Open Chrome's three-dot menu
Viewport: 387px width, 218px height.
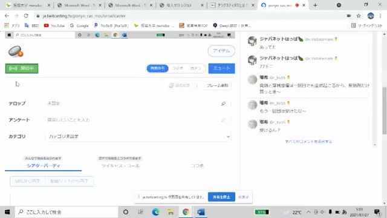(x=380, y=16)
